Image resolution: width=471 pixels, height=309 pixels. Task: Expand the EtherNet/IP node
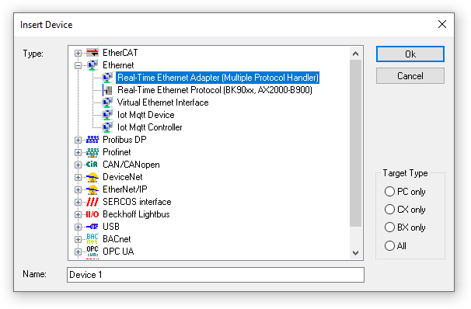(78, 189)
